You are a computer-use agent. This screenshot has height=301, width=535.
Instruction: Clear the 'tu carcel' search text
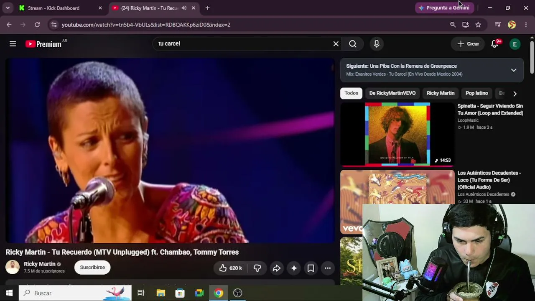pos(336,44)
